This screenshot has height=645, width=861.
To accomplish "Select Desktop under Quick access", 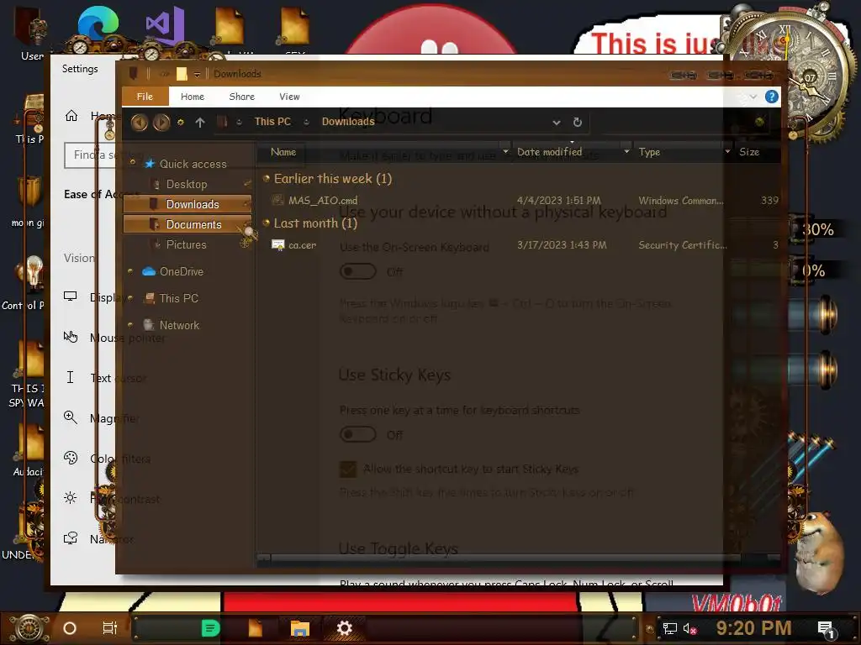I will (x=187, y=184).
